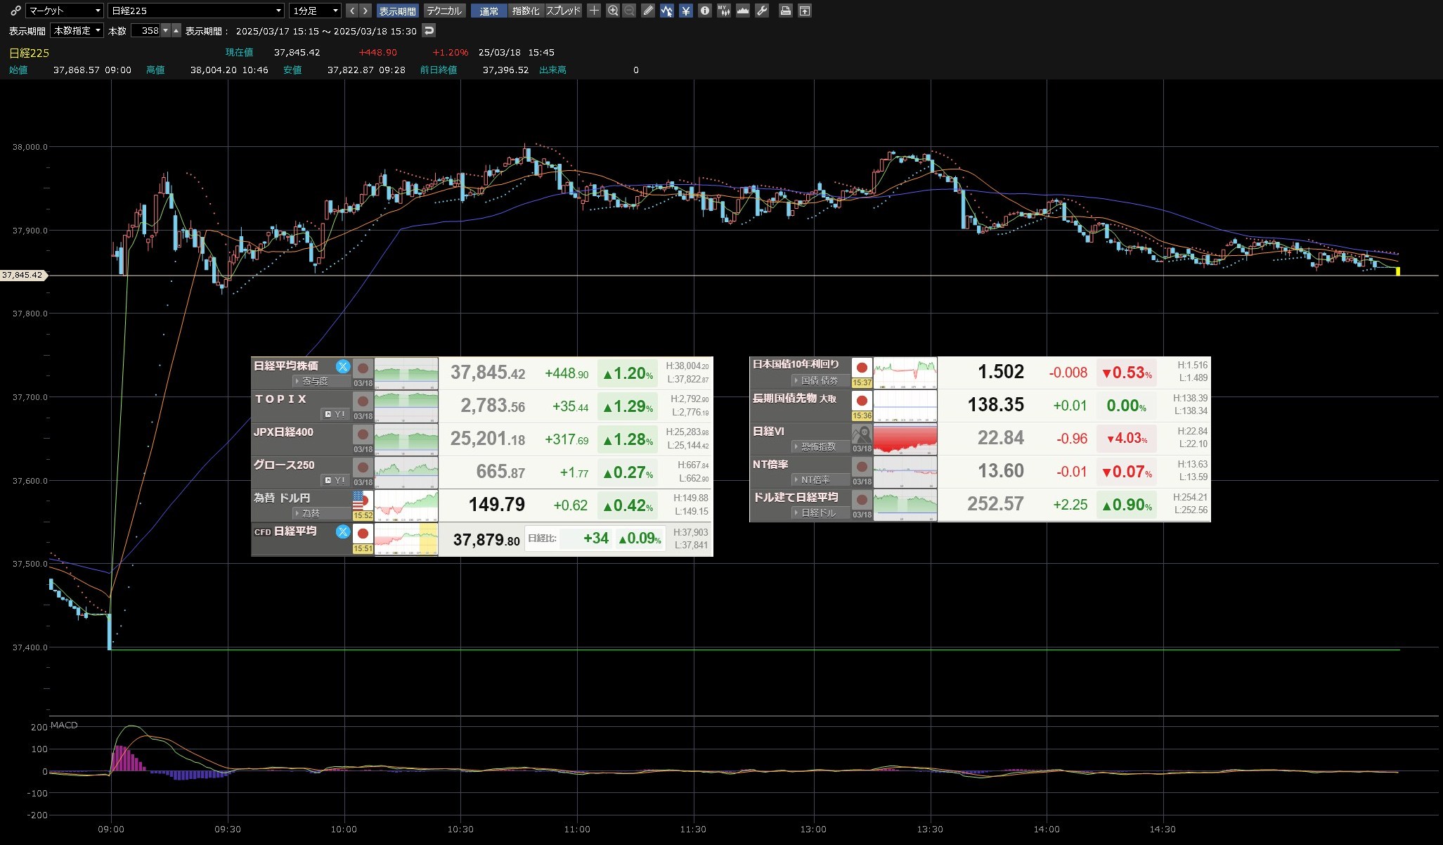Click the 日経平均株価 row label
1443x845 pixels.
click(286, 366)
